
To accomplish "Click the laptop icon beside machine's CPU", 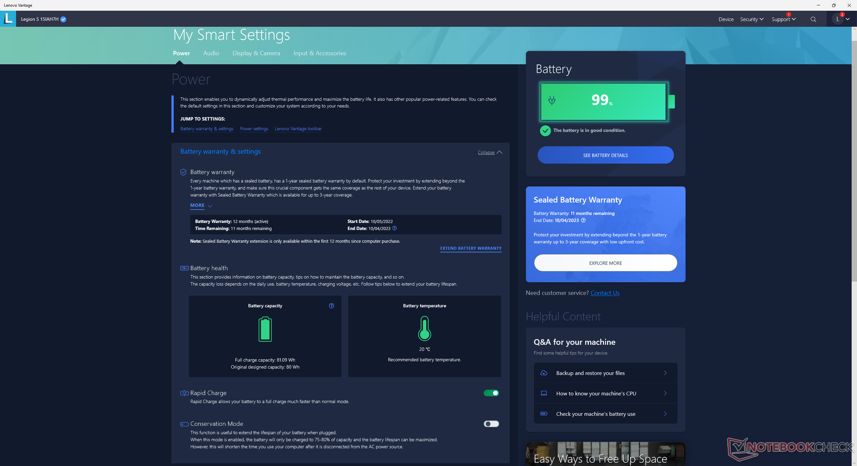I will coord(544,393).
